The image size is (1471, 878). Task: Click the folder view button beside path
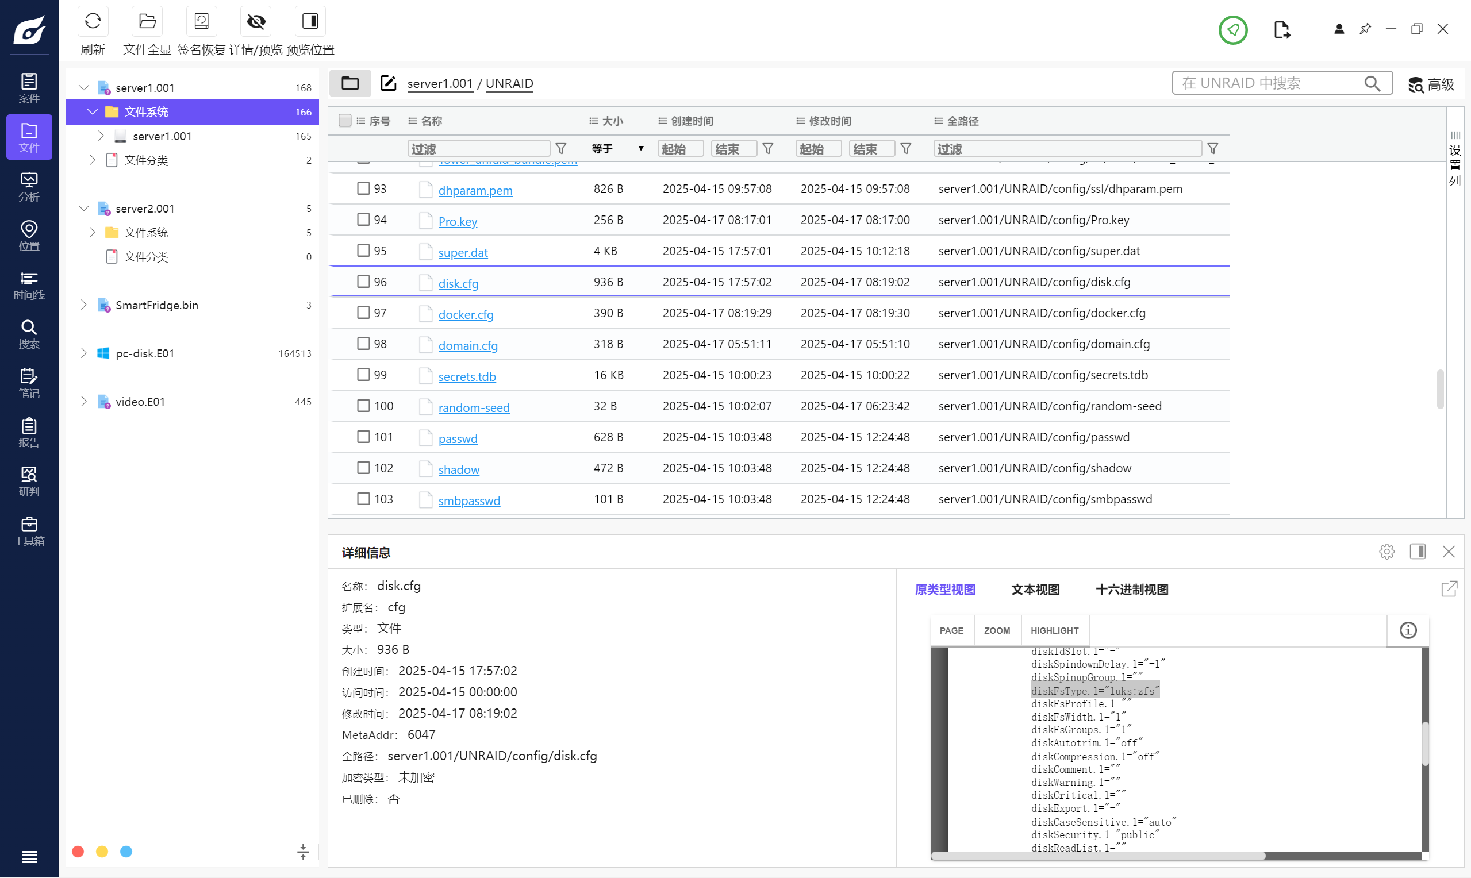tap(349, 83)
